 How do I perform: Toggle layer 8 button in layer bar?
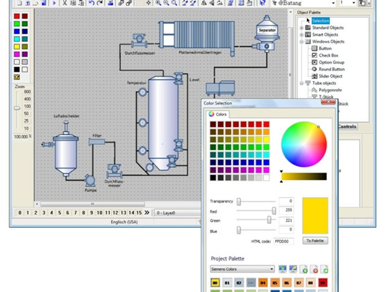[83, 213]
